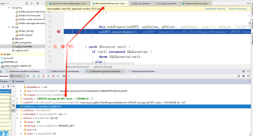253x136 pixels.
Task: Open the hidden editor tabs list
Action: 248,3
